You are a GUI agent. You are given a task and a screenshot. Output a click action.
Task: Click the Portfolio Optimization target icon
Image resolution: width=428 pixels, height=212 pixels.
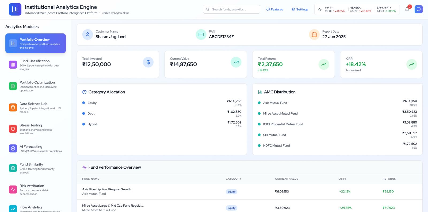click(13, 86)
